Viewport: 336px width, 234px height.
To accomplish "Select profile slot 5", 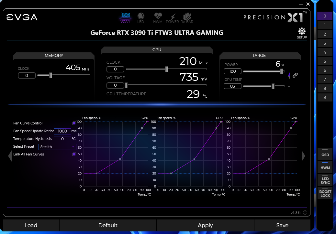I will point(325,61).
